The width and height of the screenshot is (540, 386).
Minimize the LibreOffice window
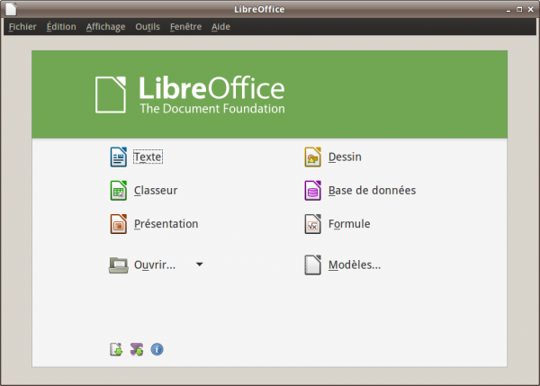tap(508, 10)
